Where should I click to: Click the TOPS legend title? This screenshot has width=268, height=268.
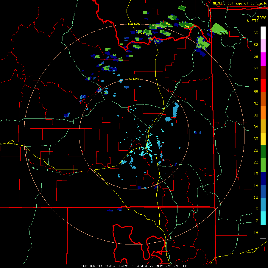click(262, 18)
